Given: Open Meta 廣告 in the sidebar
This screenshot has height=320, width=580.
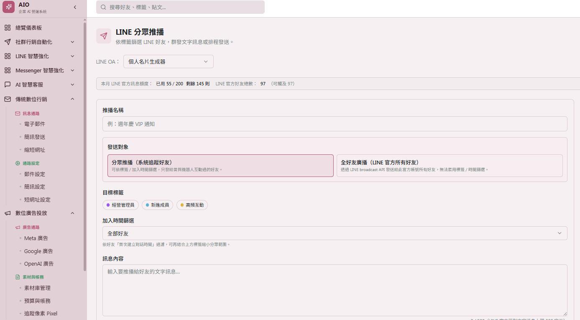Looking at the screenshot, I should click(36, 238).
